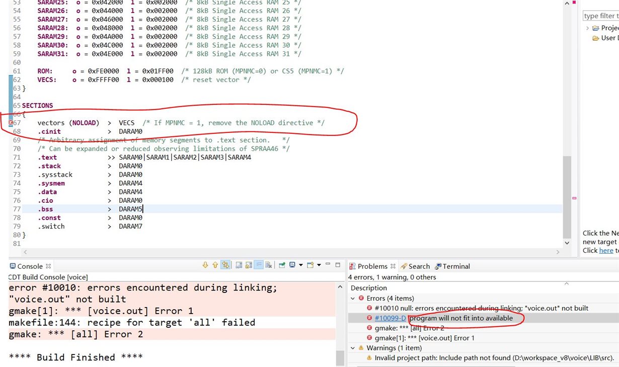This screenshot has height=367, width=619.
Task: Click the 'SECTIONS' keyword on line 65
Action: (x=37, y=106)
